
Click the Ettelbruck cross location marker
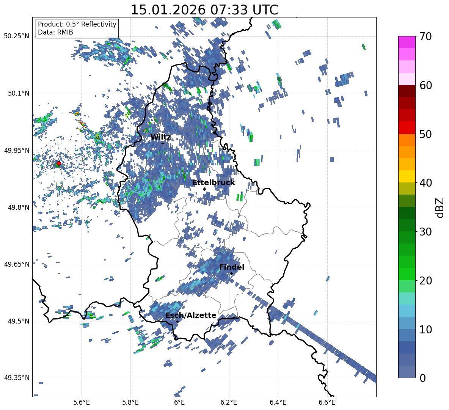[204, 189]
